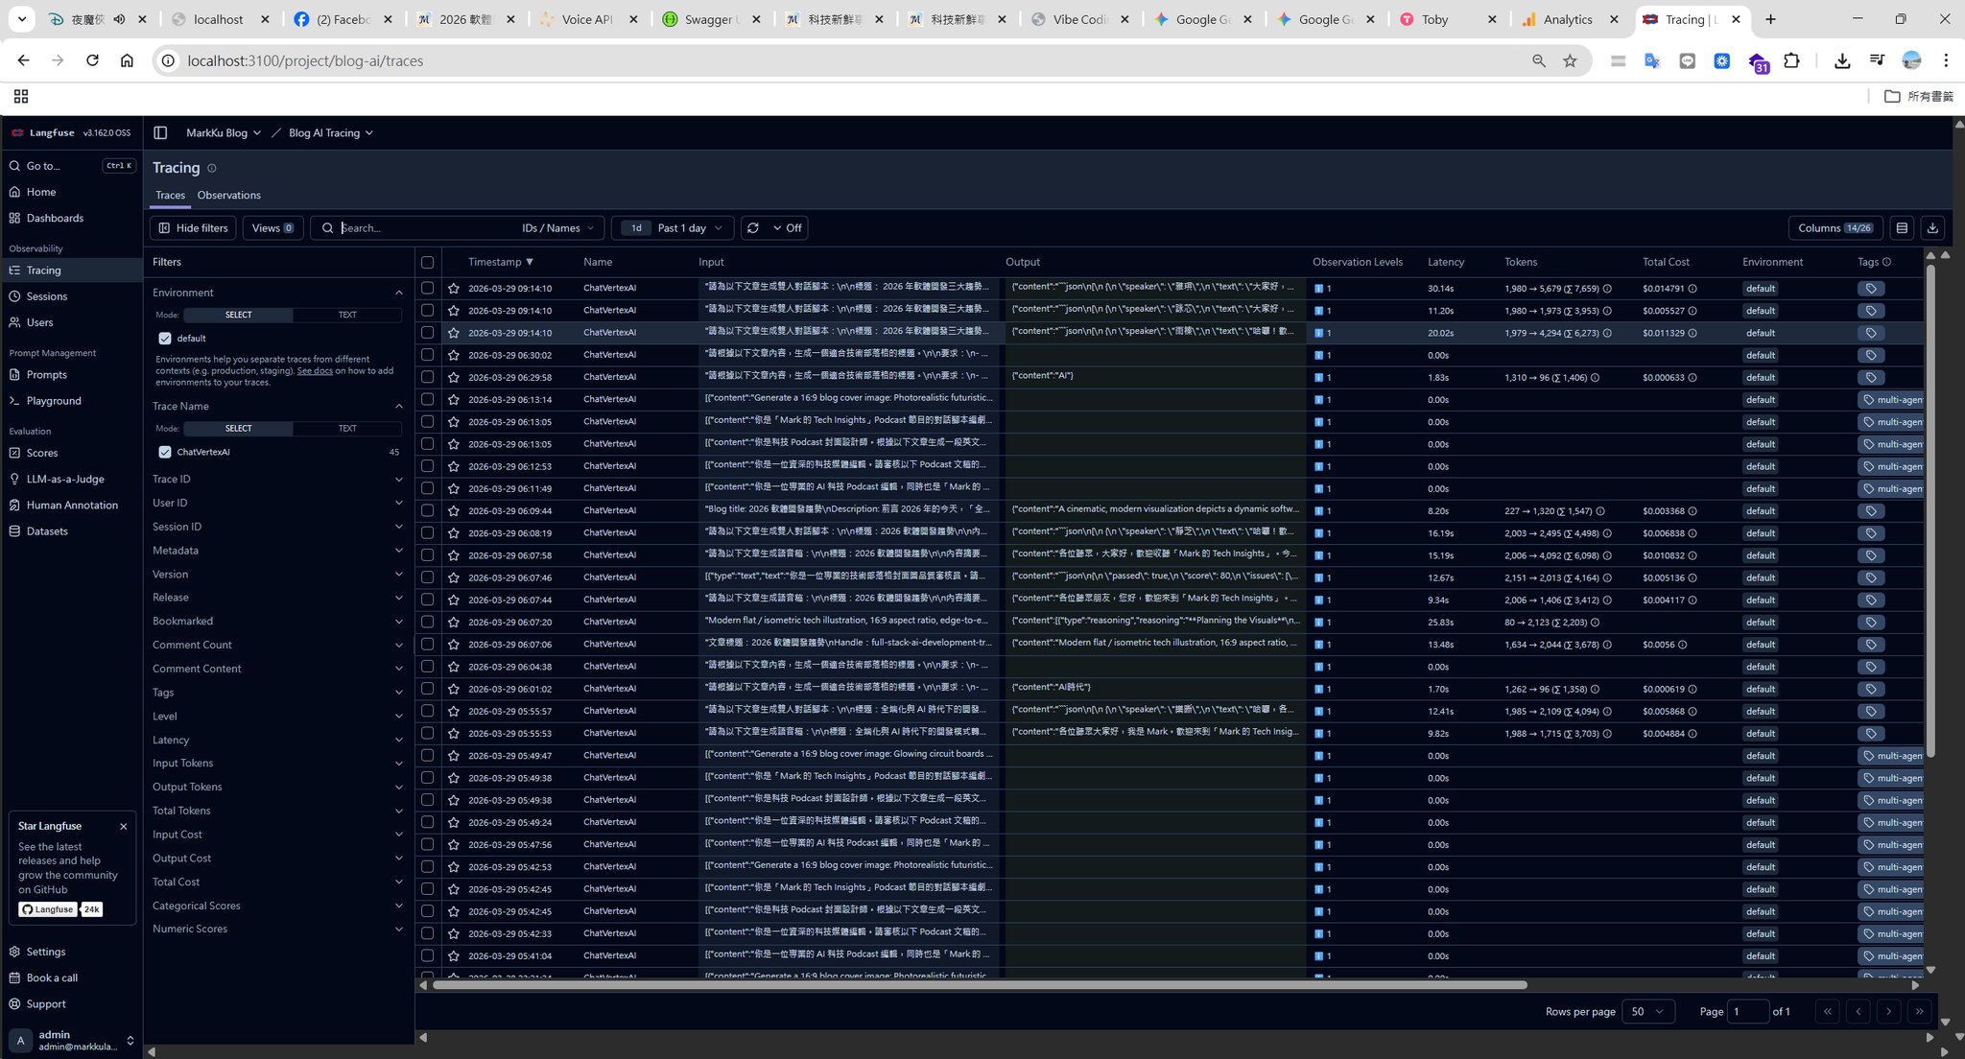Toggle the Langfuse sidebar panel icon

pyautogui.click(x=160, y=133)
